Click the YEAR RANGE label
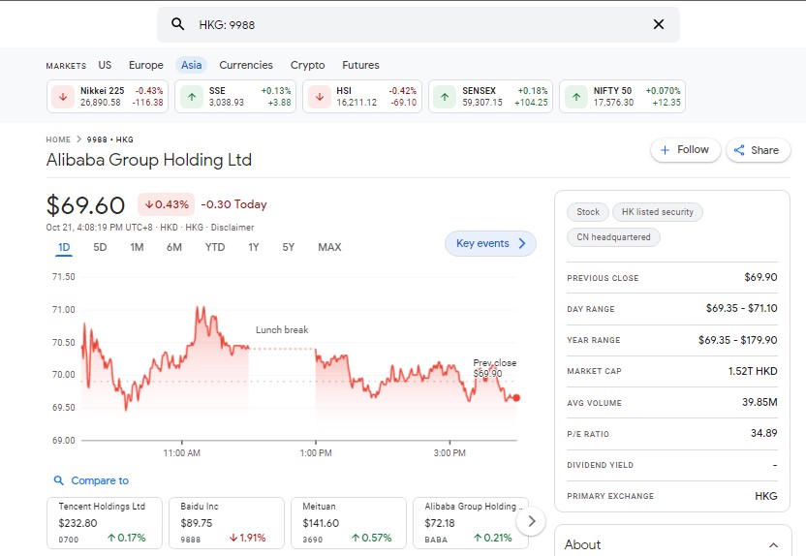Viewport: 806px width, 556px height. [x=593, y=340]
